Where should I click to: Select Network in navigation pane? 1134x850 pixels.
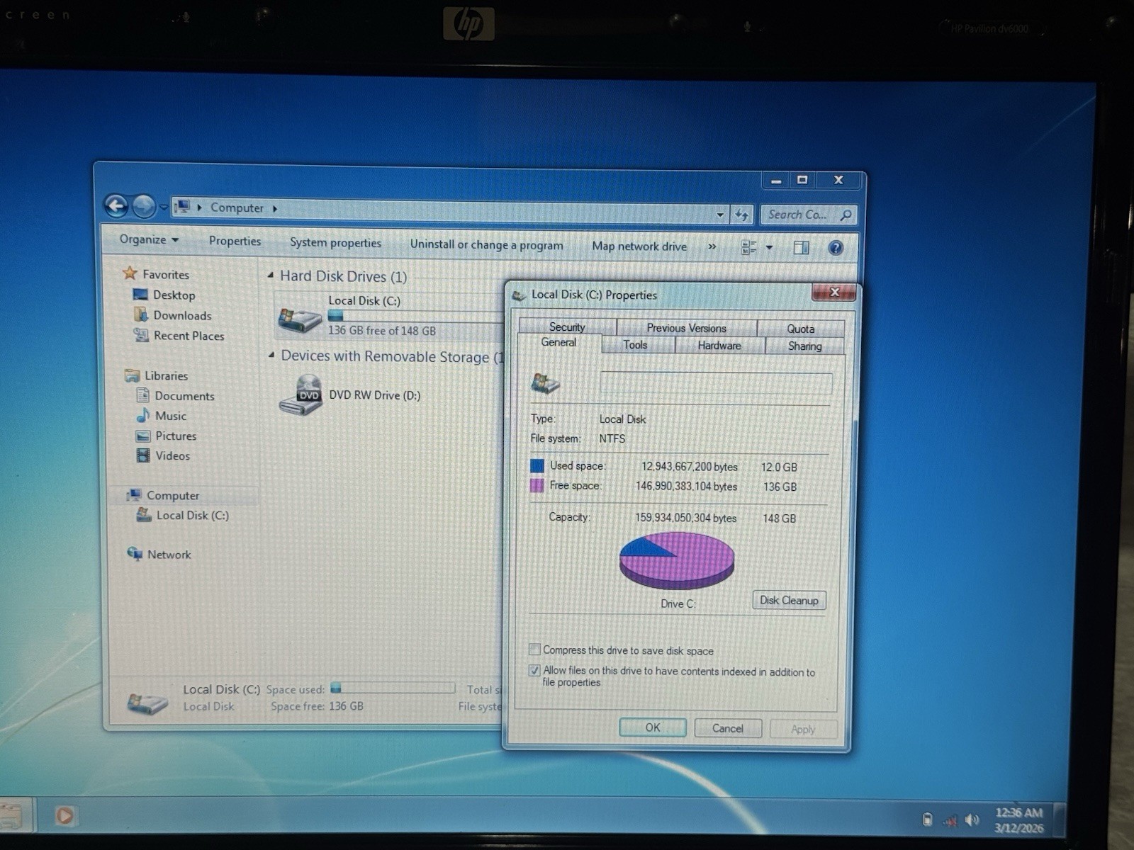(169, 554)
